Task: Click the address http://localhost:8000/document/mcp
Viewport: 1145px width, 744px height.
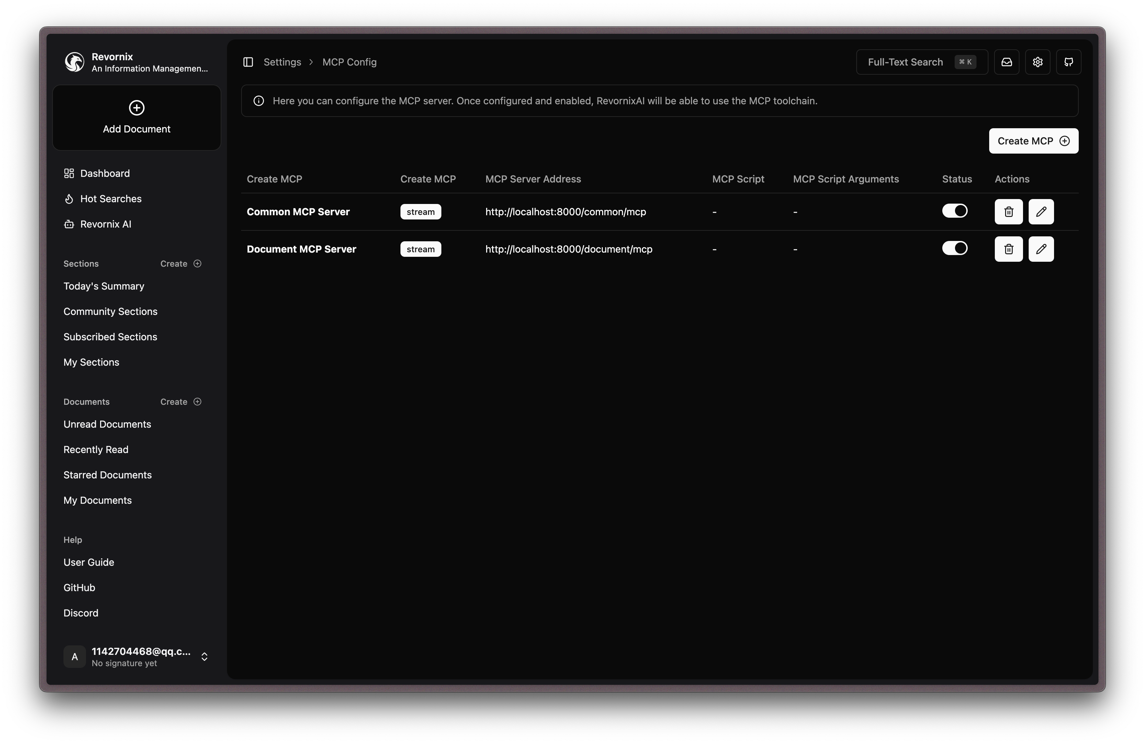Action: [x=569, y=249]
